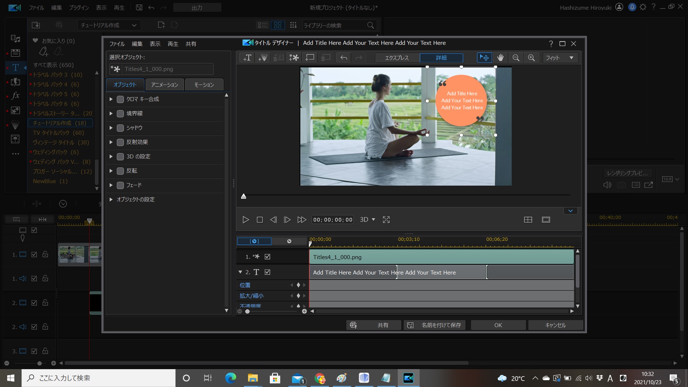Expand the オブジェクトの設定 section
This screenshot has width=688, height=387.
tap(111, 199)
